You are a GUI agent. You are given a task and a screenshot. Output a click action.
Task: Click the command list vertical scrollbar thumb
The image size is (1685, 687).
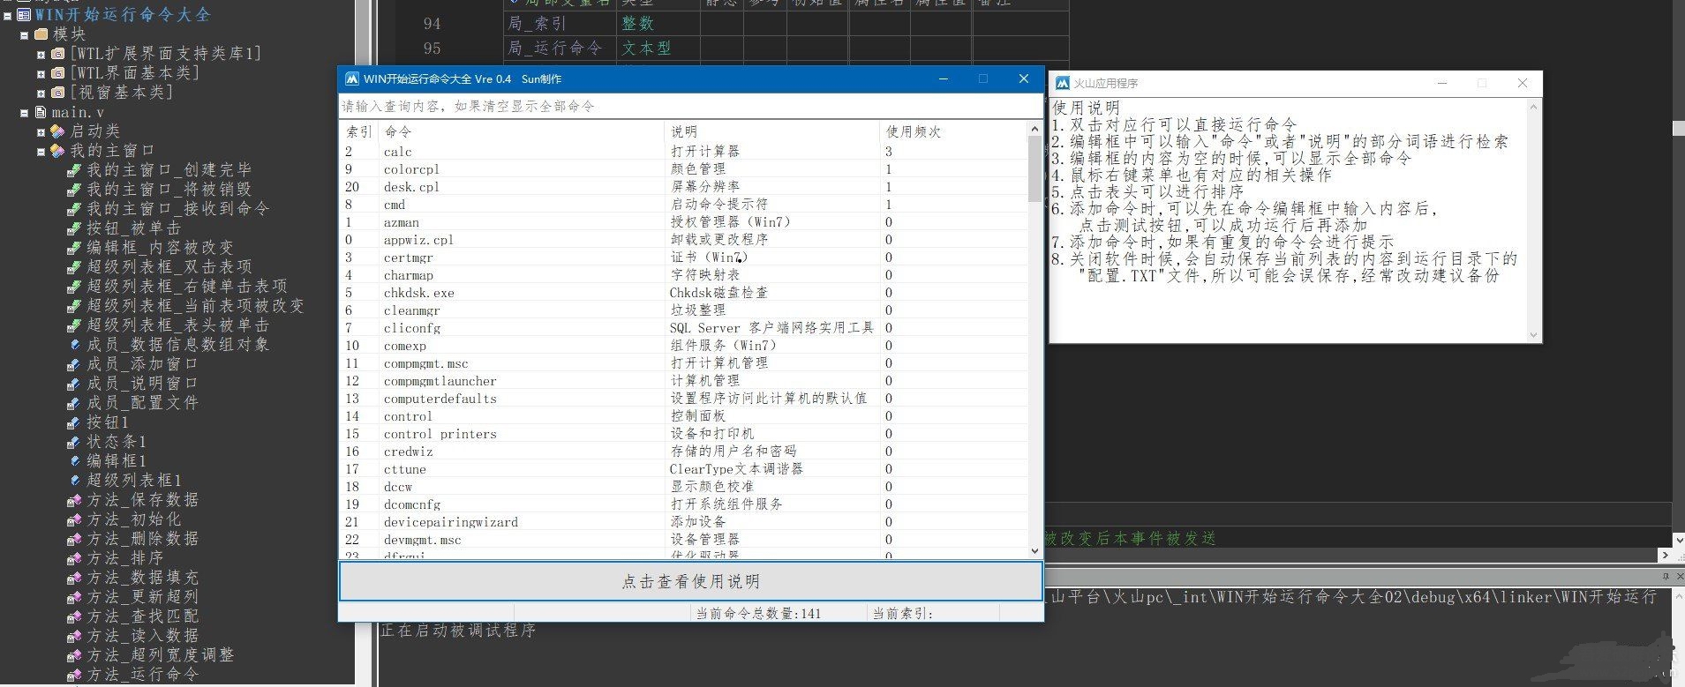[1034, 168]
